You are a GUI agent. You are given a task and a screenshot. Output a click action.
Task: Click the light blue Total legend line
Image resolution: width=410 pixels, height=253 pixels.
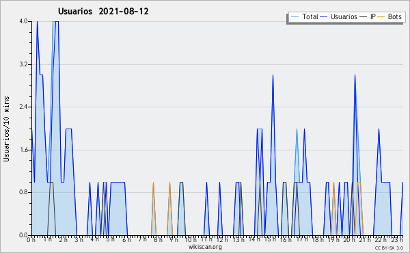point(295,17)
